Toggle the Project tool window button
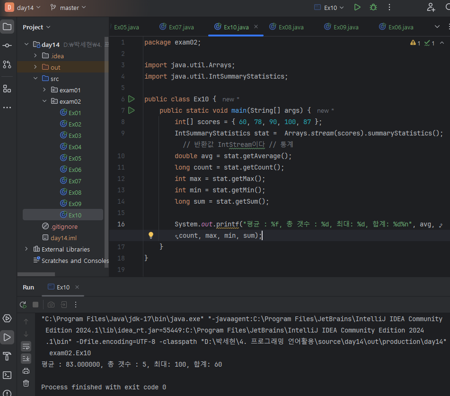Image resolution: width=450 pixels, height=396 pixels. (7, 27)
